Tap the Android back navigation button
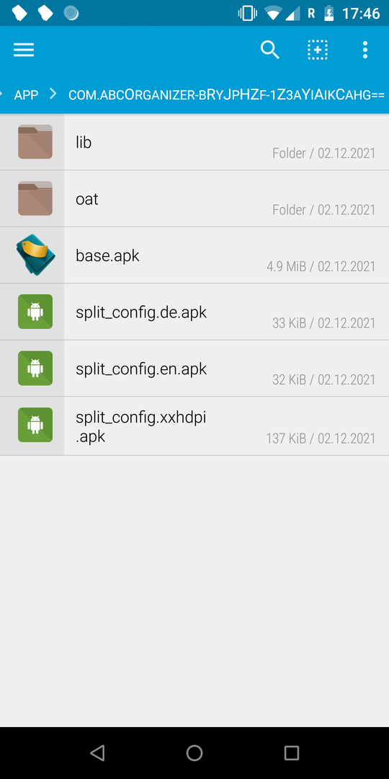 point(97,752)
